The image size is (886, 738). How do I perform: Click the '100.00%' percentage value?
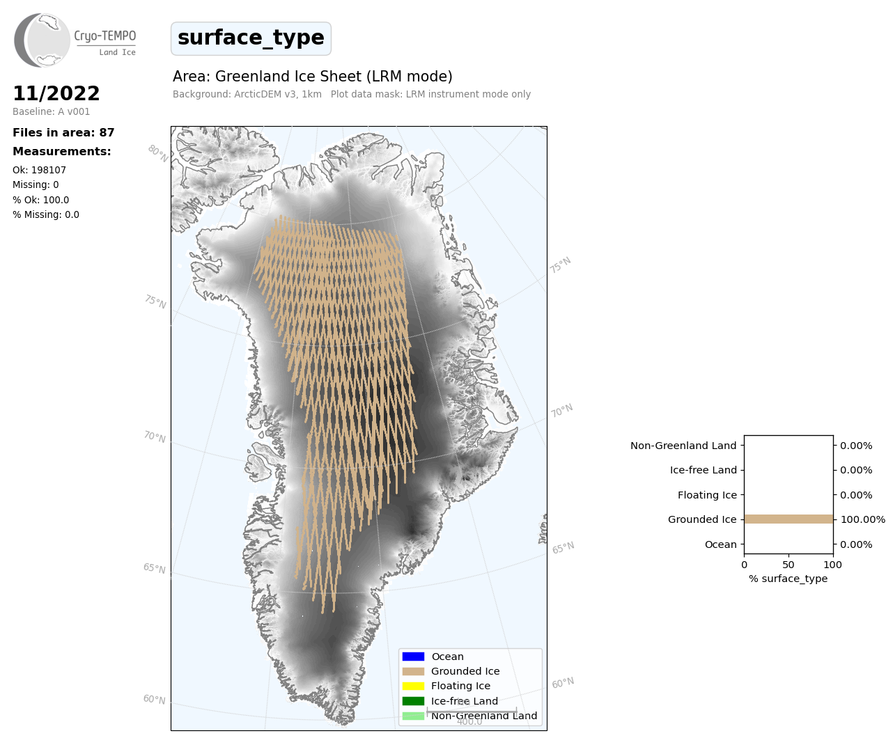(863, 519)
